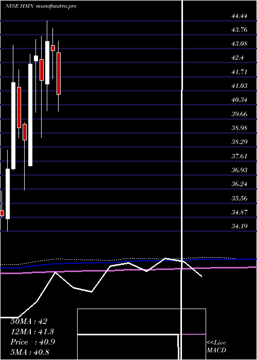257x360 pixels.
Task: Click the 34.19 price axis label
Action: click(240, 226)
